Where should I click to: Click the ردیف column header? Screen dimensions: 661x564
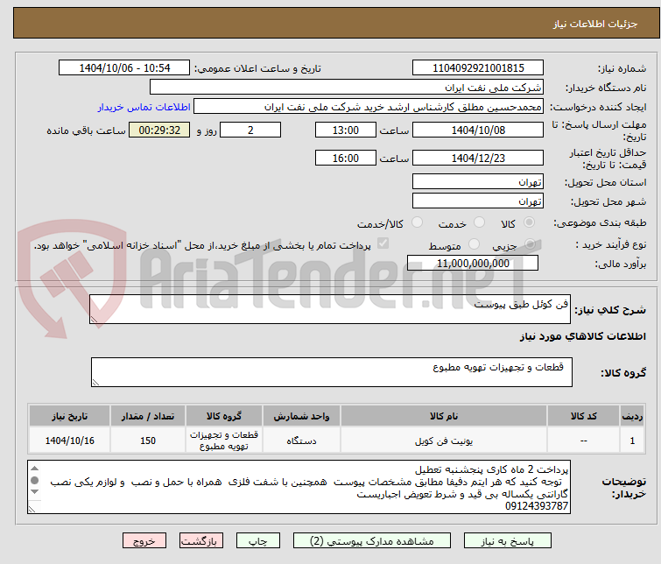[632, 416]
